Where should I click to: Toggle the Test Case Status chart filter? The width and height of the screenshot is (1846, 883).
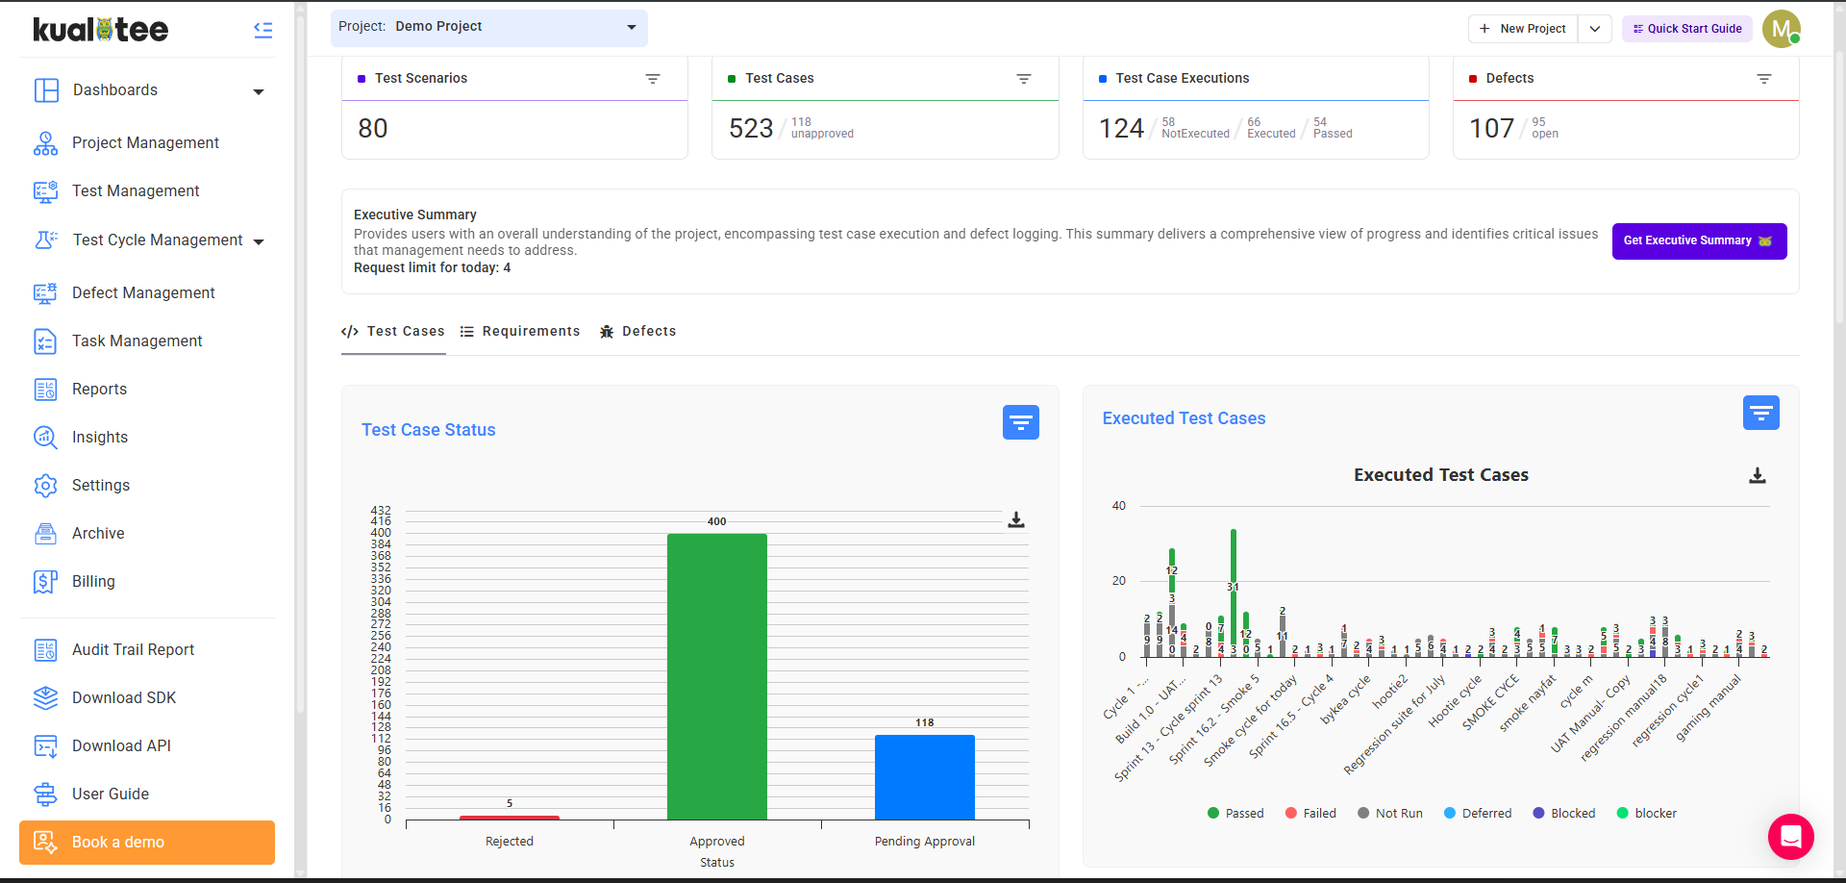point(1020,422)
